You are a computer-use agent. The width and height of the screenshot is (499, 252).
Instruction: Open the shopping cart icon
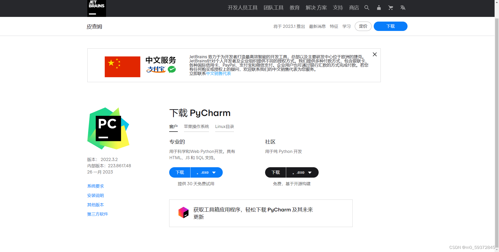click(x=390, y=8)
